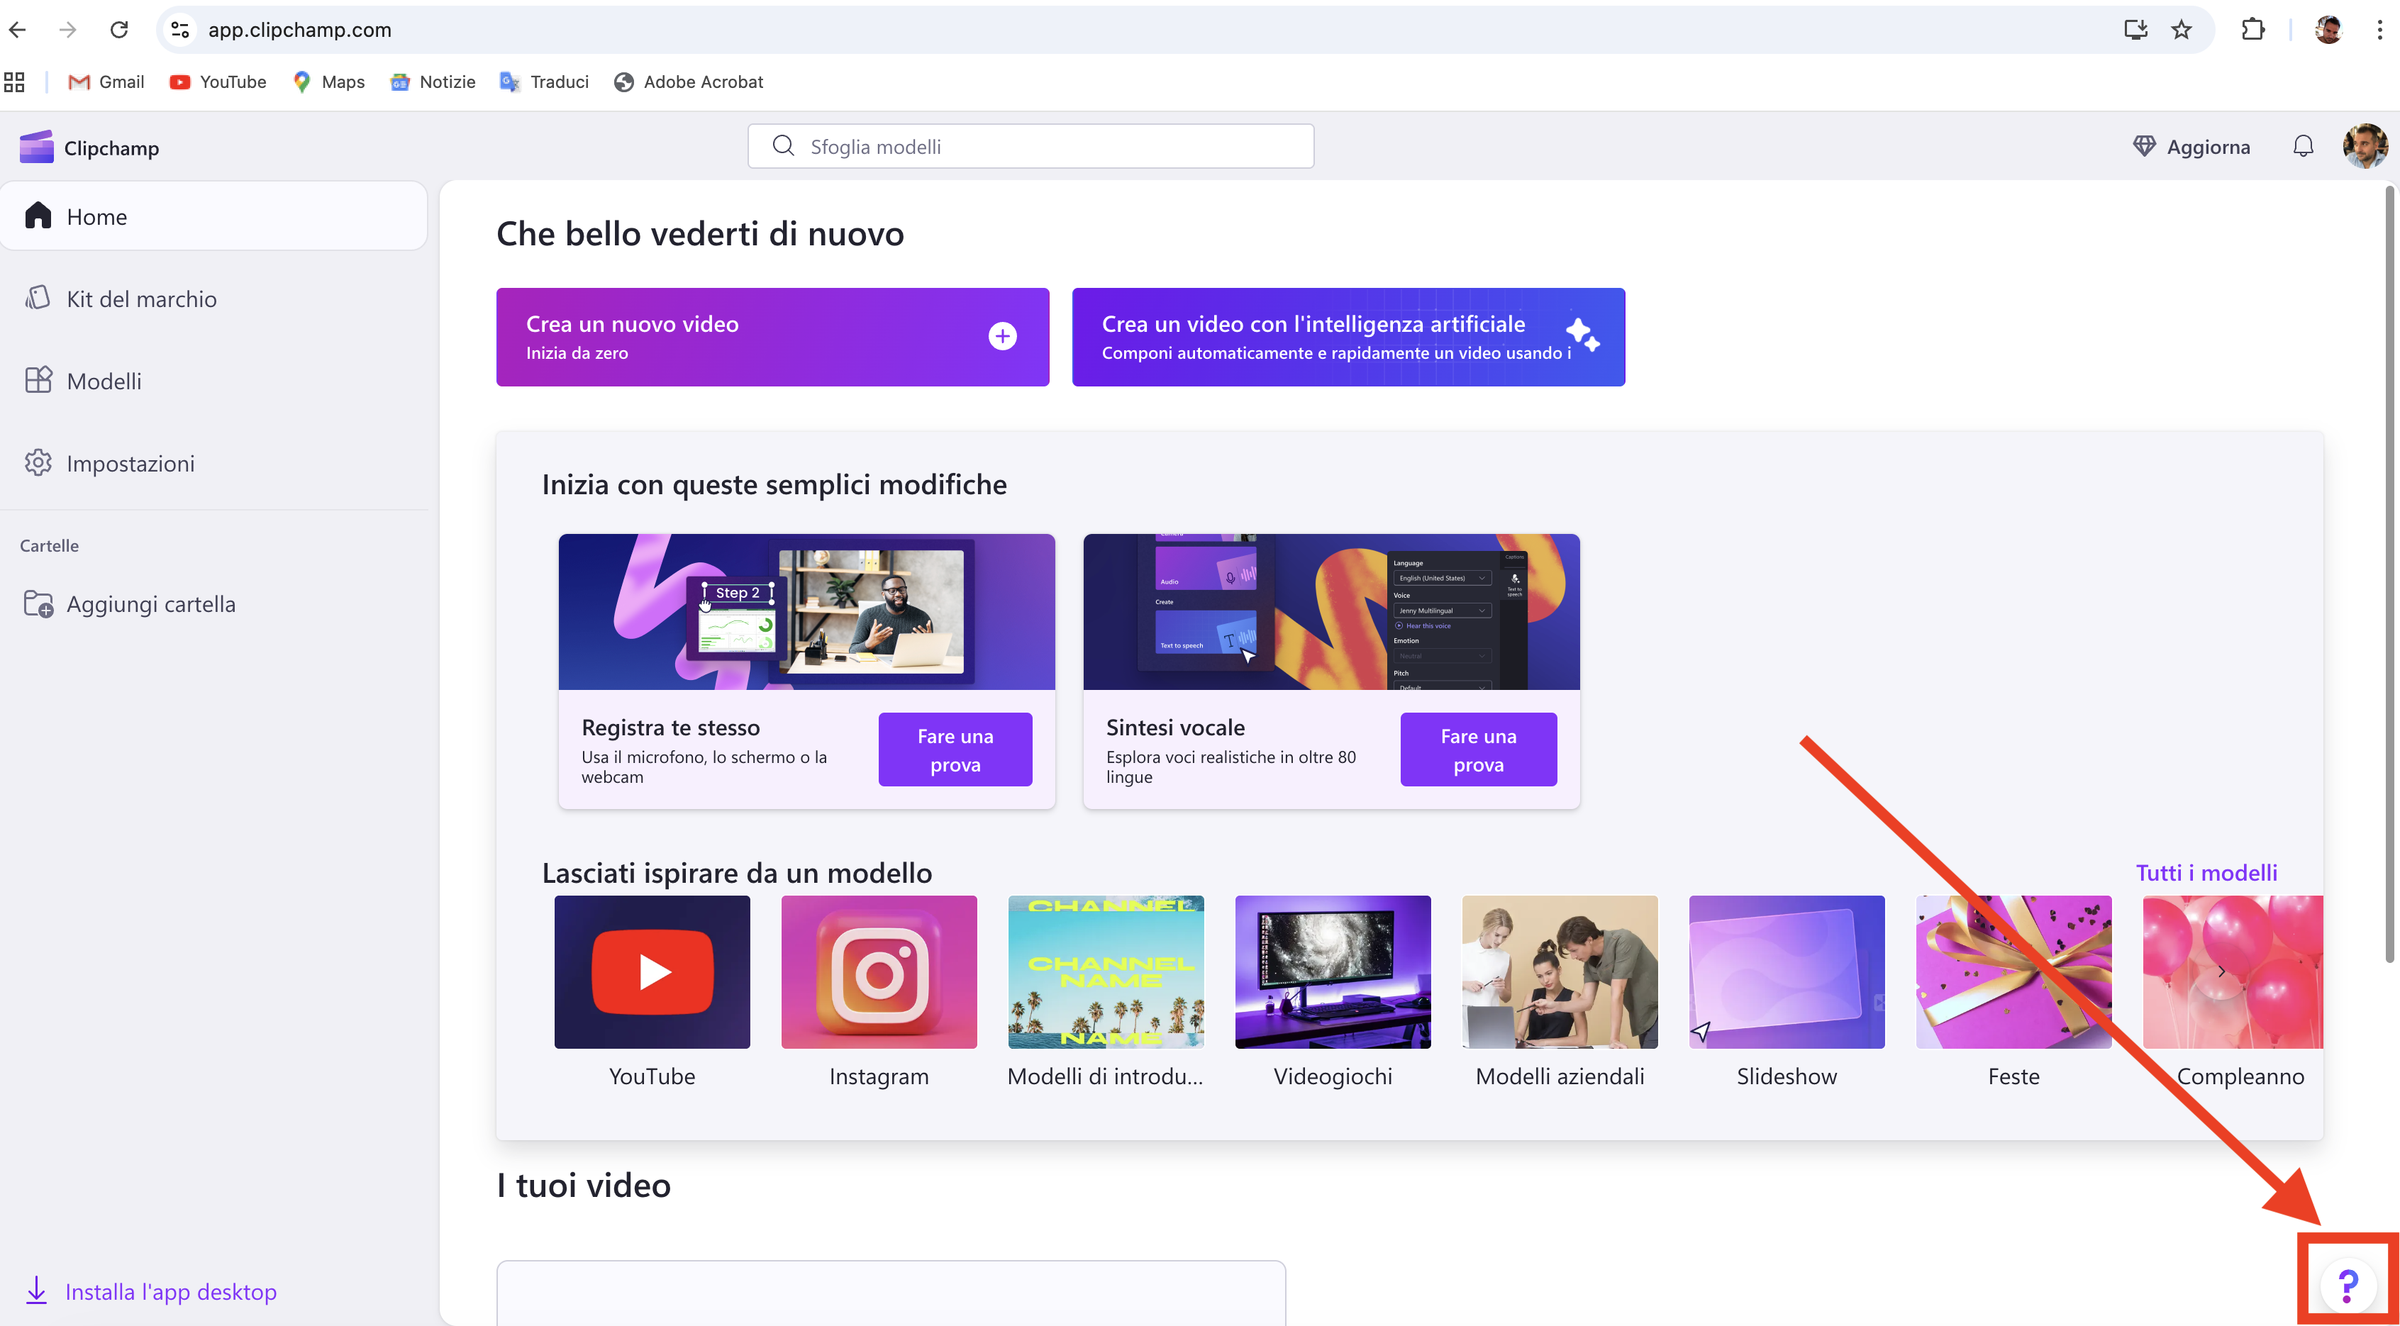
Task: Click Crea un nuovo video button
Action: (772, 338)
